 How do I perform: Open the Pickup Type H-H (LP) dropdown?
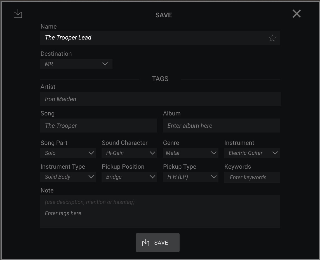click(190, 177)
